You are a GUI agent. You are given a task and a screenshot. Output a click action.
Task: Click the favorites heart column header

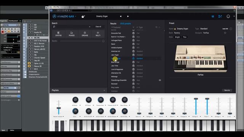156,27
